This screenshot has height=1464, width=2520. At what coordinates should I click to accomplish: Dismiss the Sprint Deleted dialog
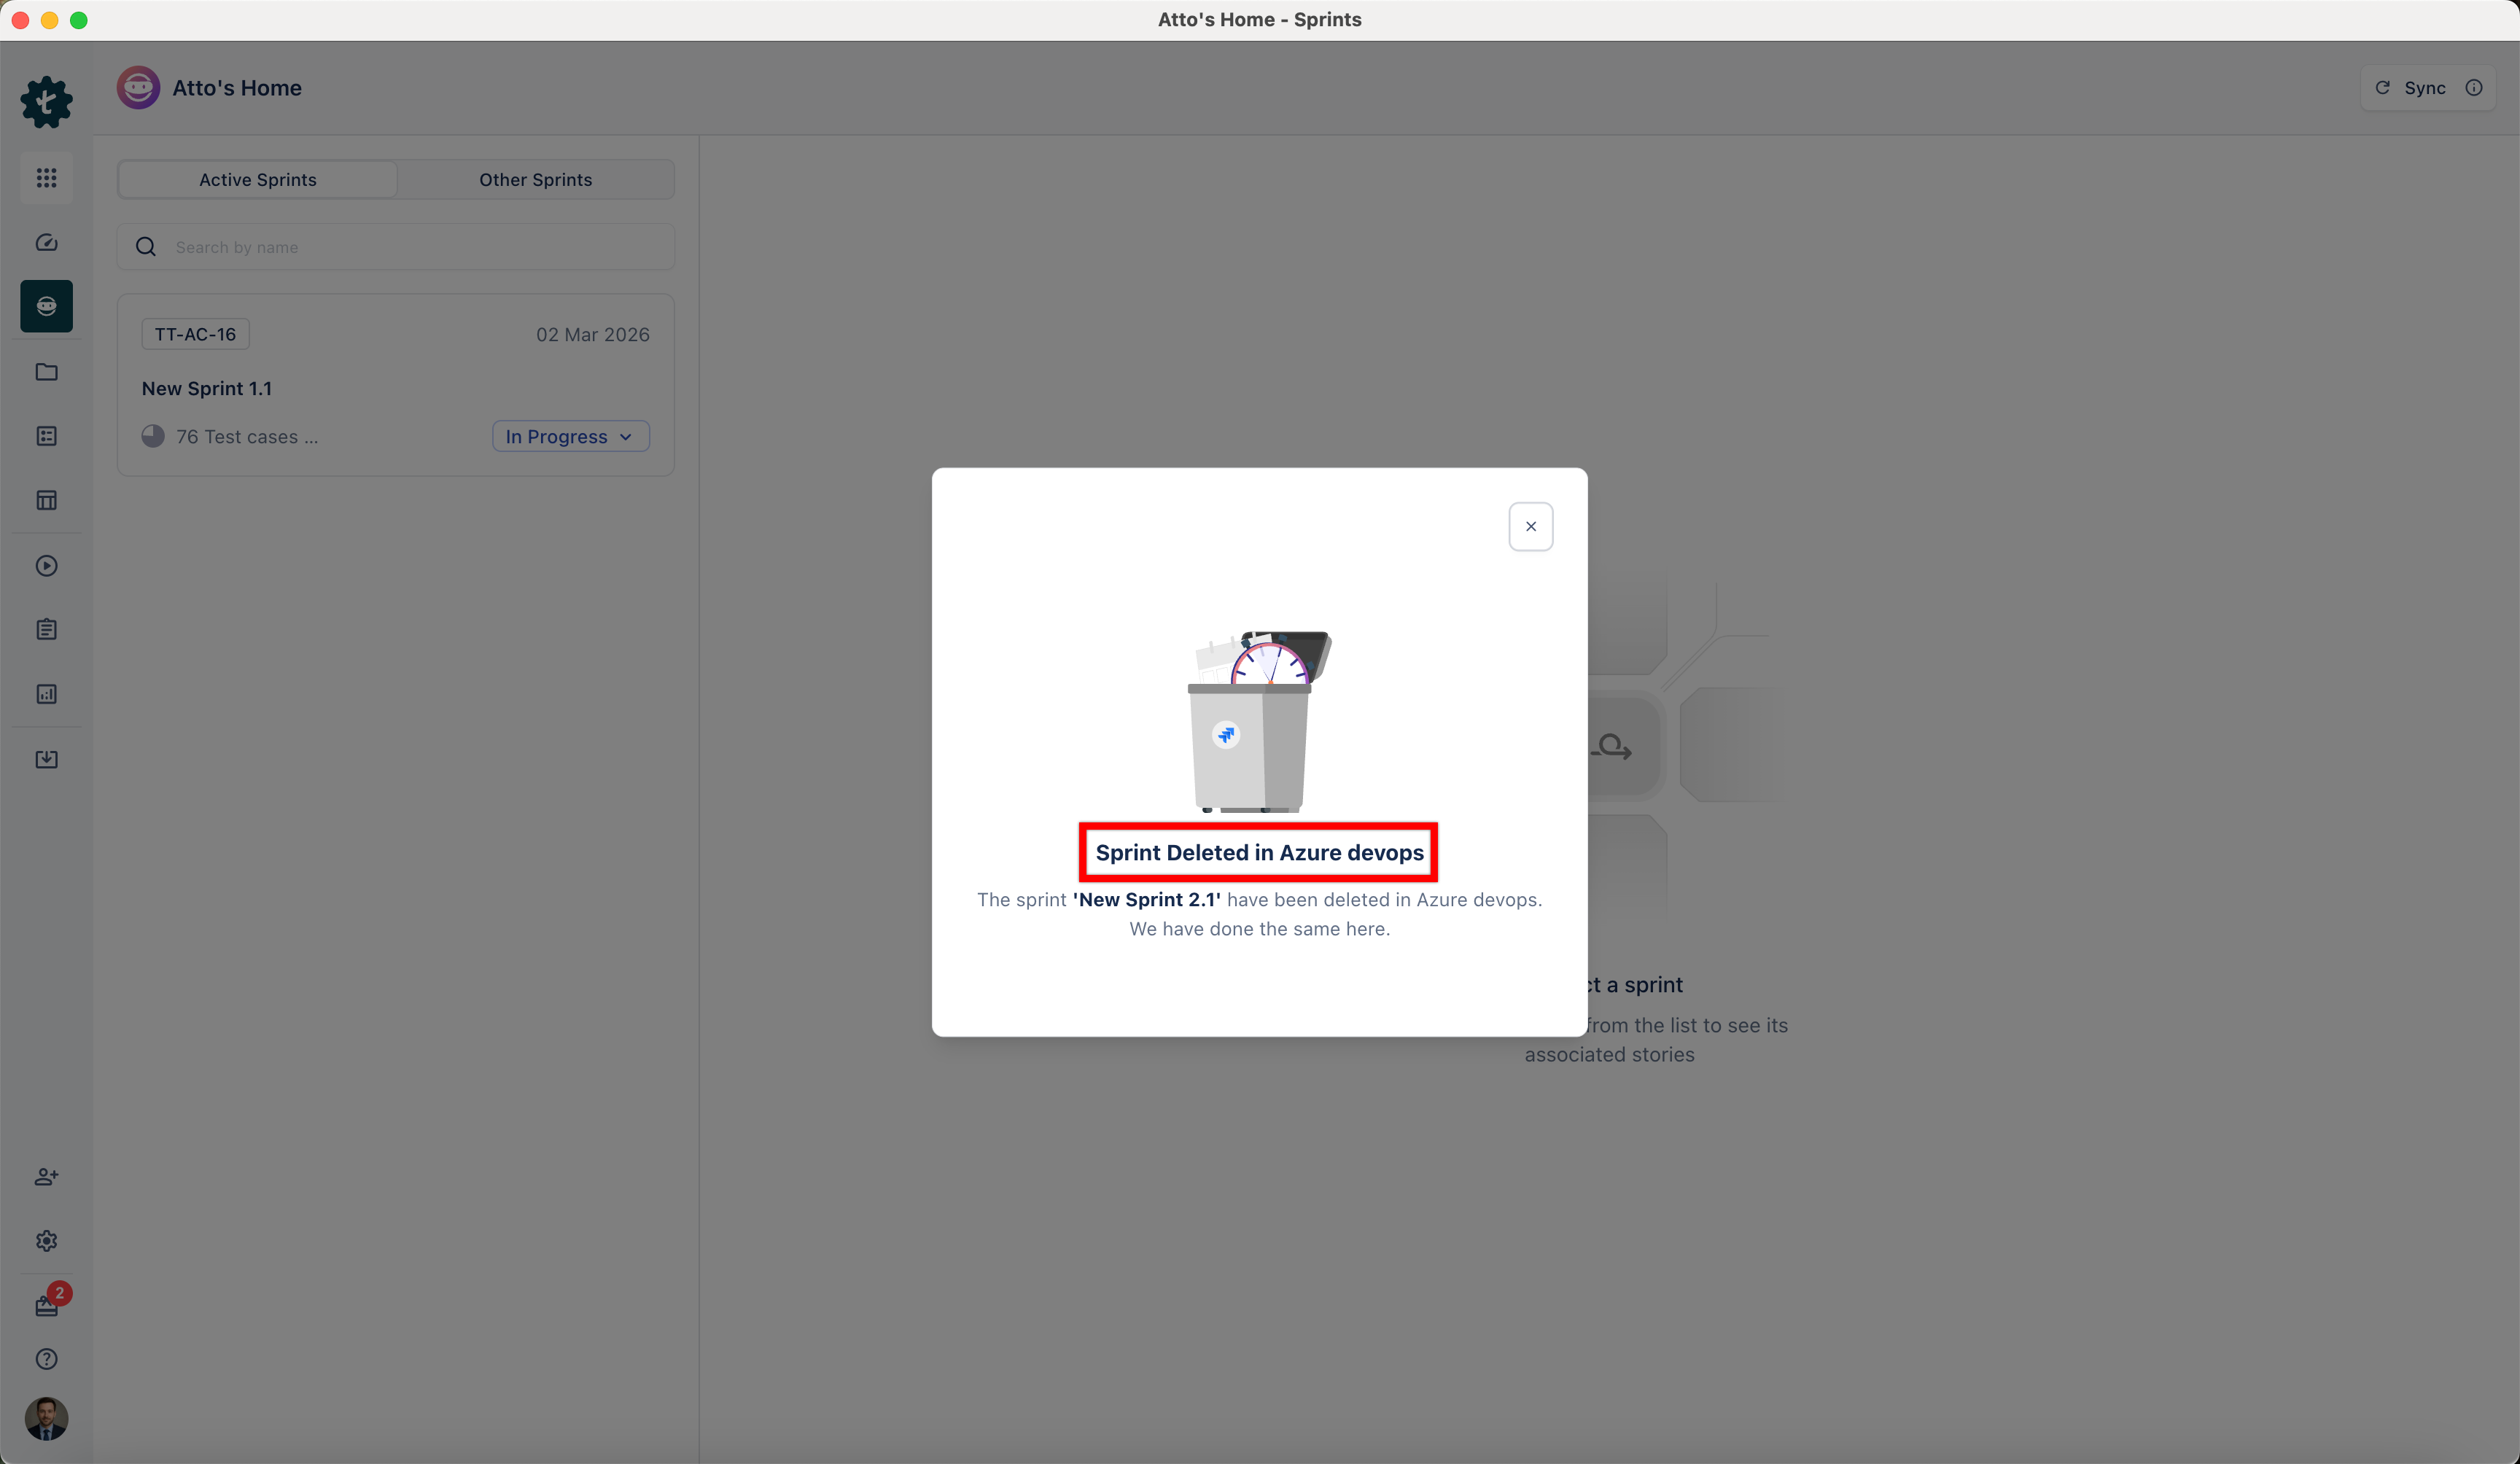pos(1530,526)
